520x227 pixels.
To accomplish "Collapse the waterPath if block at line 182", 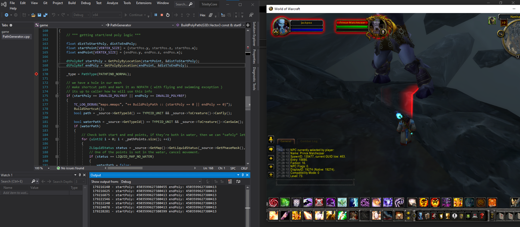I will click(x=57, y=126).
